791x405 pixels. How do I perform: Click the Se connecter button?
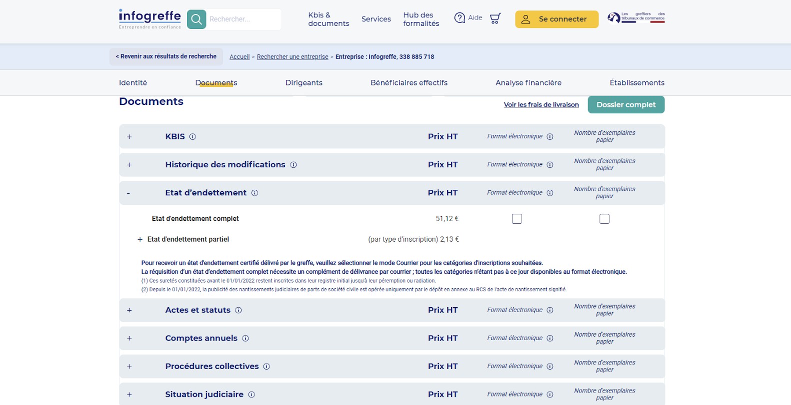556,19
